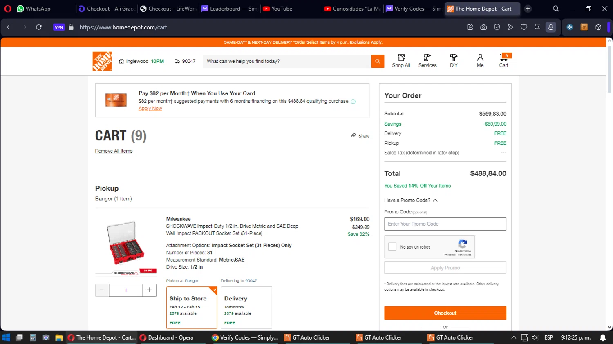
Task: Click the Opera logo menu button
Action: (x=7, y=9)
